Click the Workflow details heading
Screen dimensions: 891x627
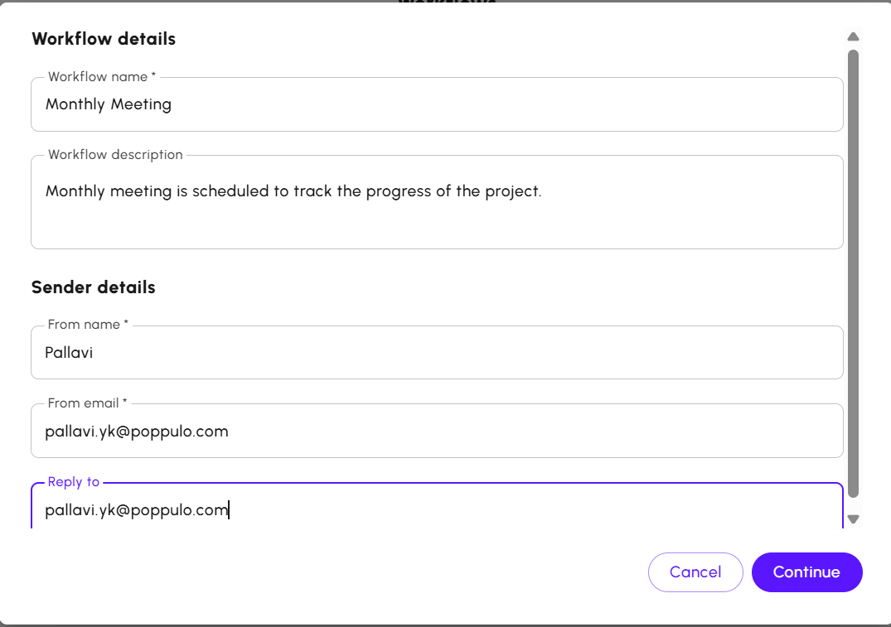pos(104,39)
